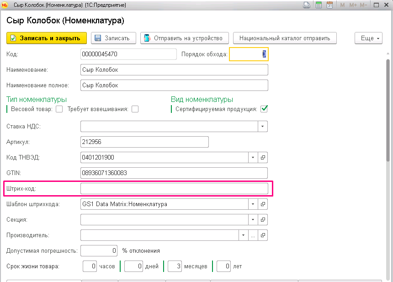Click the vertical scrollbar thumb
The image size is (393, 282).
[x=388, y=110]
